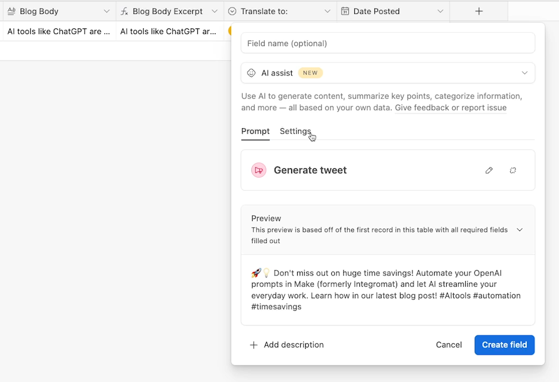Screen dimensions: 559x382
Task: Switch to the Settings tab
Action: (295, 131)
